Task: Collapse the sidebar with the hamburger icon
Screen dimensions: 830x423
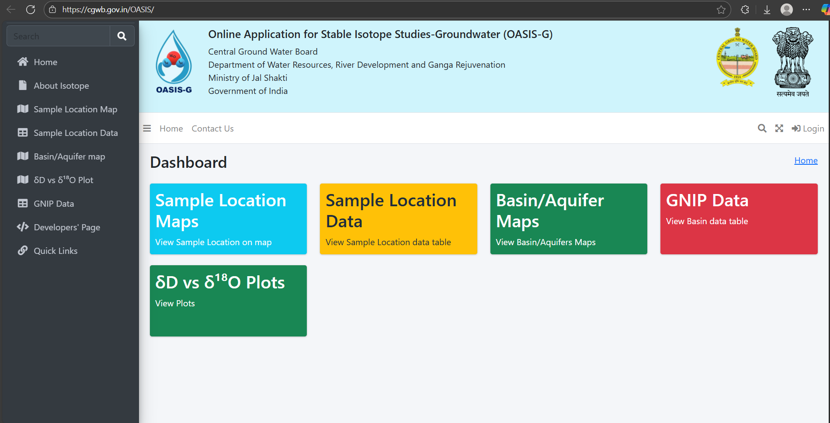Action: click(x=146, y=128)
